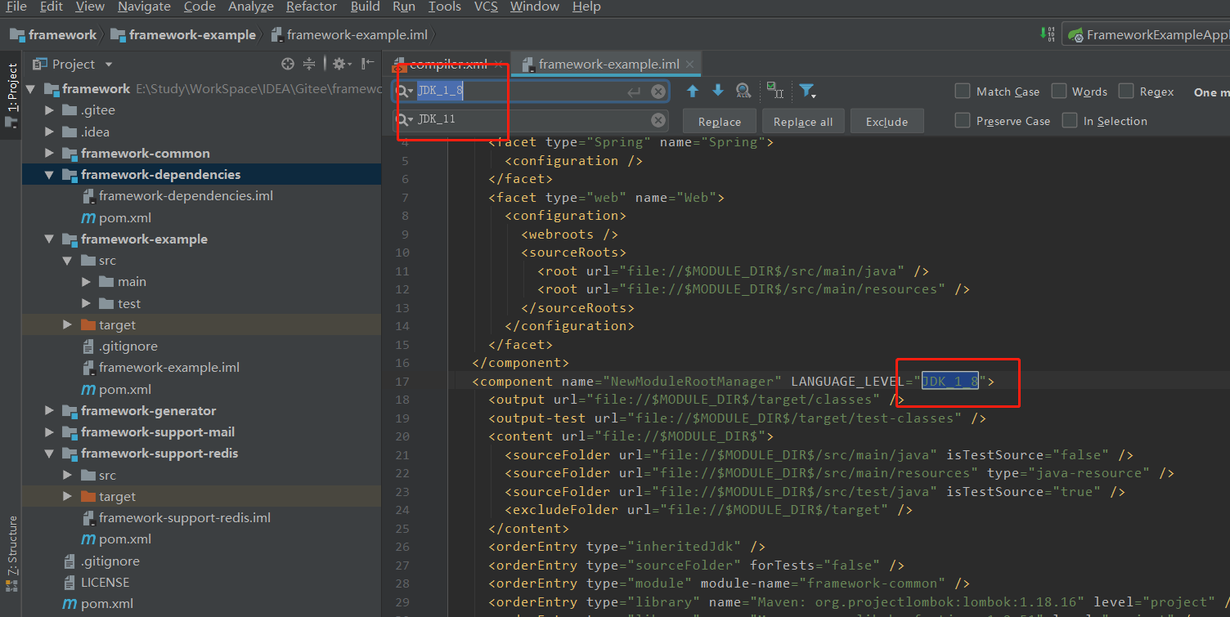Select framework-dependencies.iml file
The image size is (1230, 617).
(186, 196)
